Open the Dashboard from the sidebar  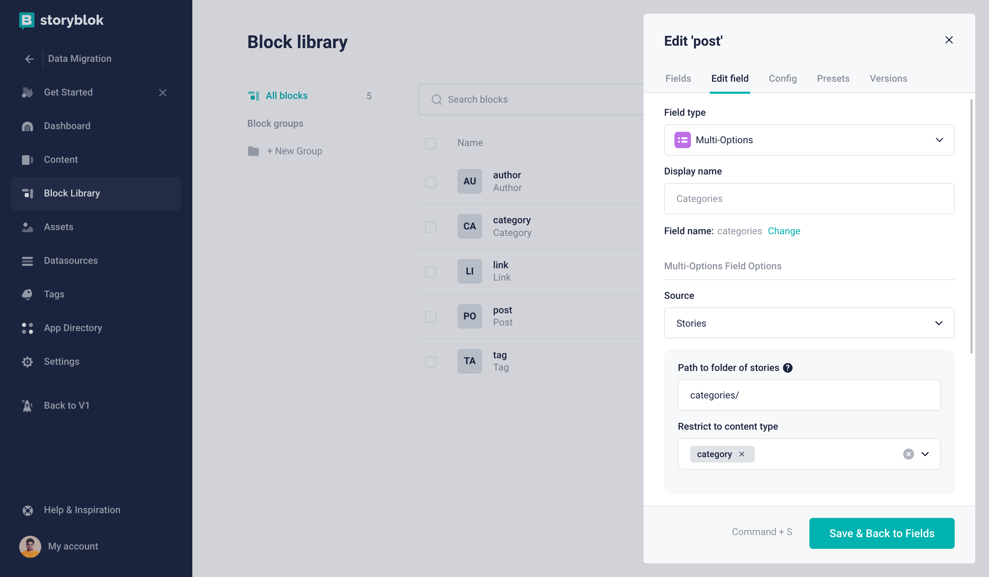[67, 126]
